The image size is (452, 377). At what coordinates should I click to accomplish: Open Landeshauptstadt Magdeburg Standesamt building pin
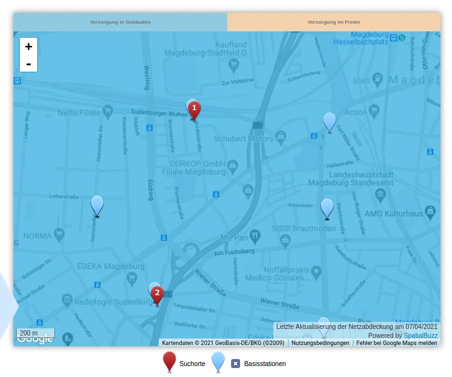point(380,195)
